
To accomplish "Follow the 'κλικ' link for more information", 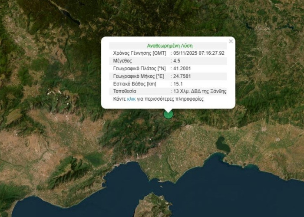I will tap(131, 99).
